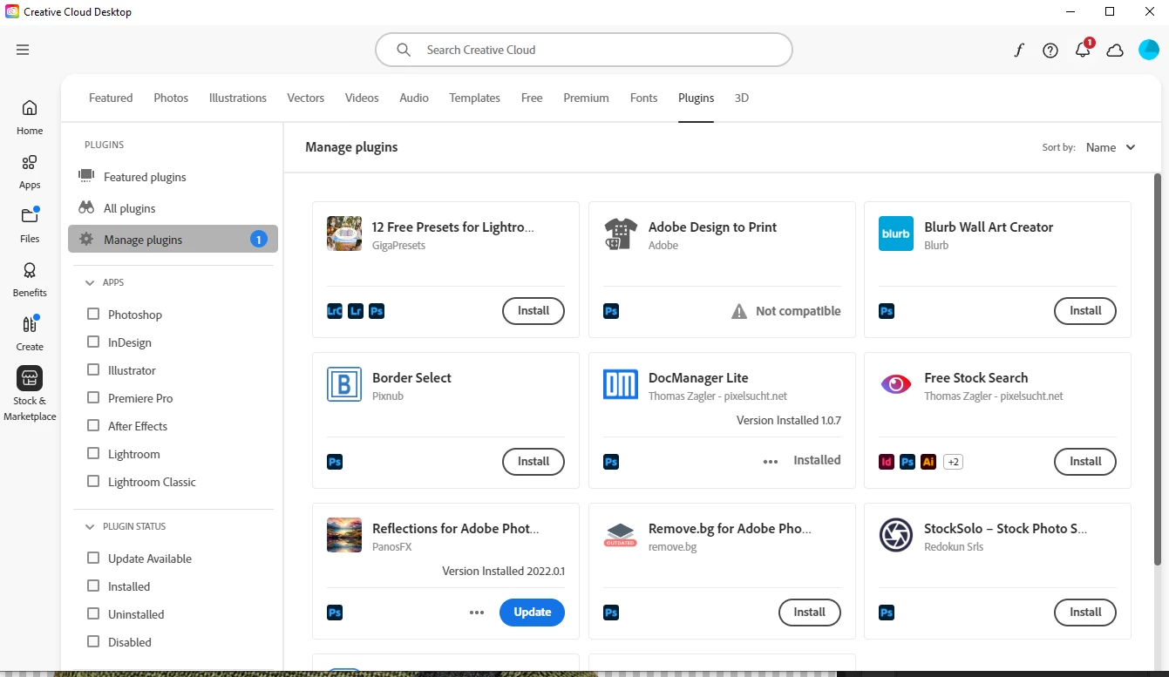Open the Sort by Name dropdown
Viewport: 1169px width, 677px height.
[x=1111, y=147]
